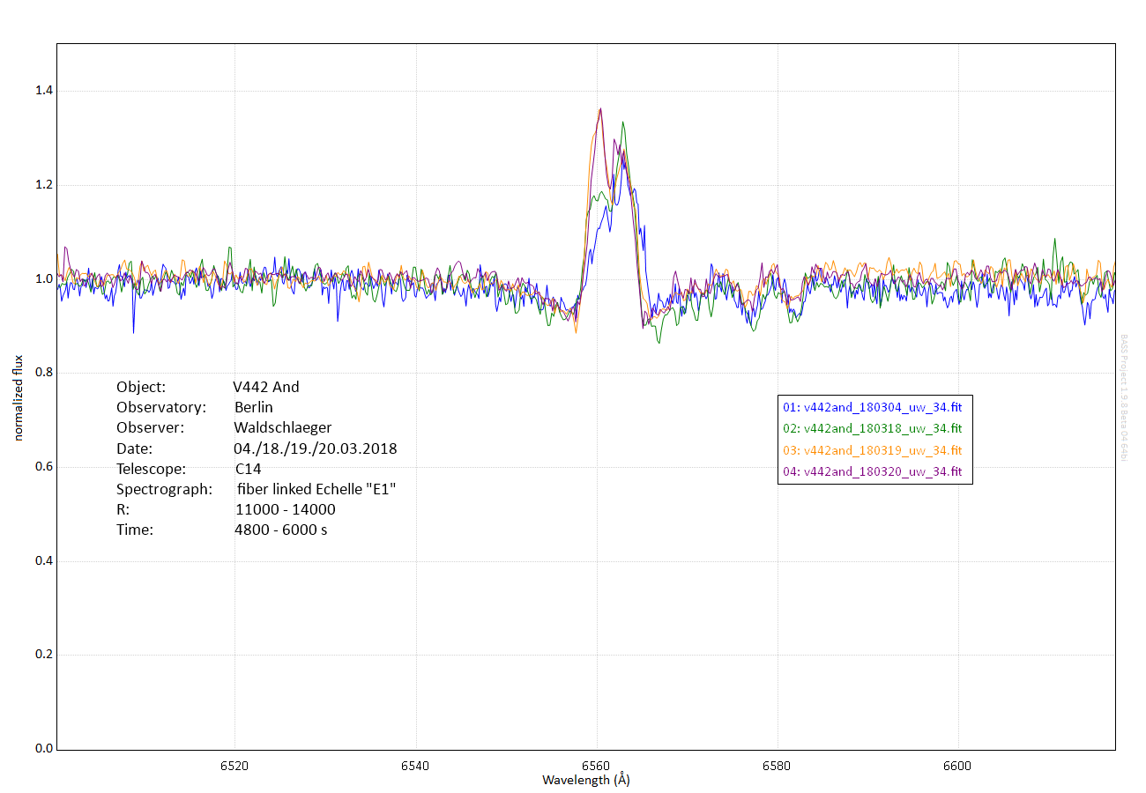Screen dimensions: 1146x793
Task: Click the 6560 wavelength tick label
Action: tap(595, 767)
